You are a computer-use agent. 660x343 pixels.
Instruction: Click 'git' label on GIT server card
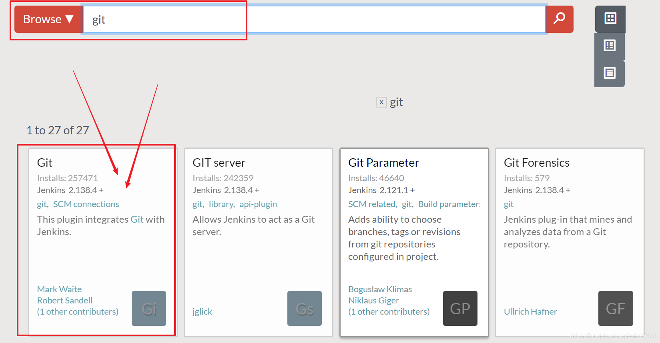(198, 204)
